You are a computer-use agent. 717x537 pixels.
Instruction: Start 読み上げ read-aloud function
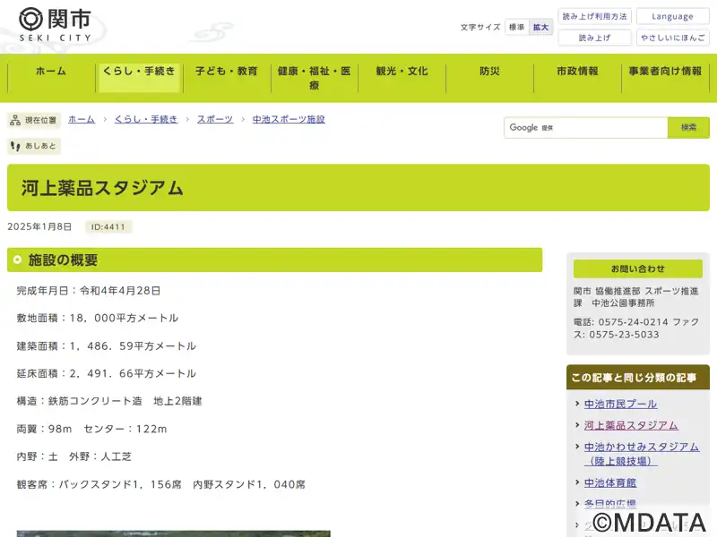pos(594,38)
